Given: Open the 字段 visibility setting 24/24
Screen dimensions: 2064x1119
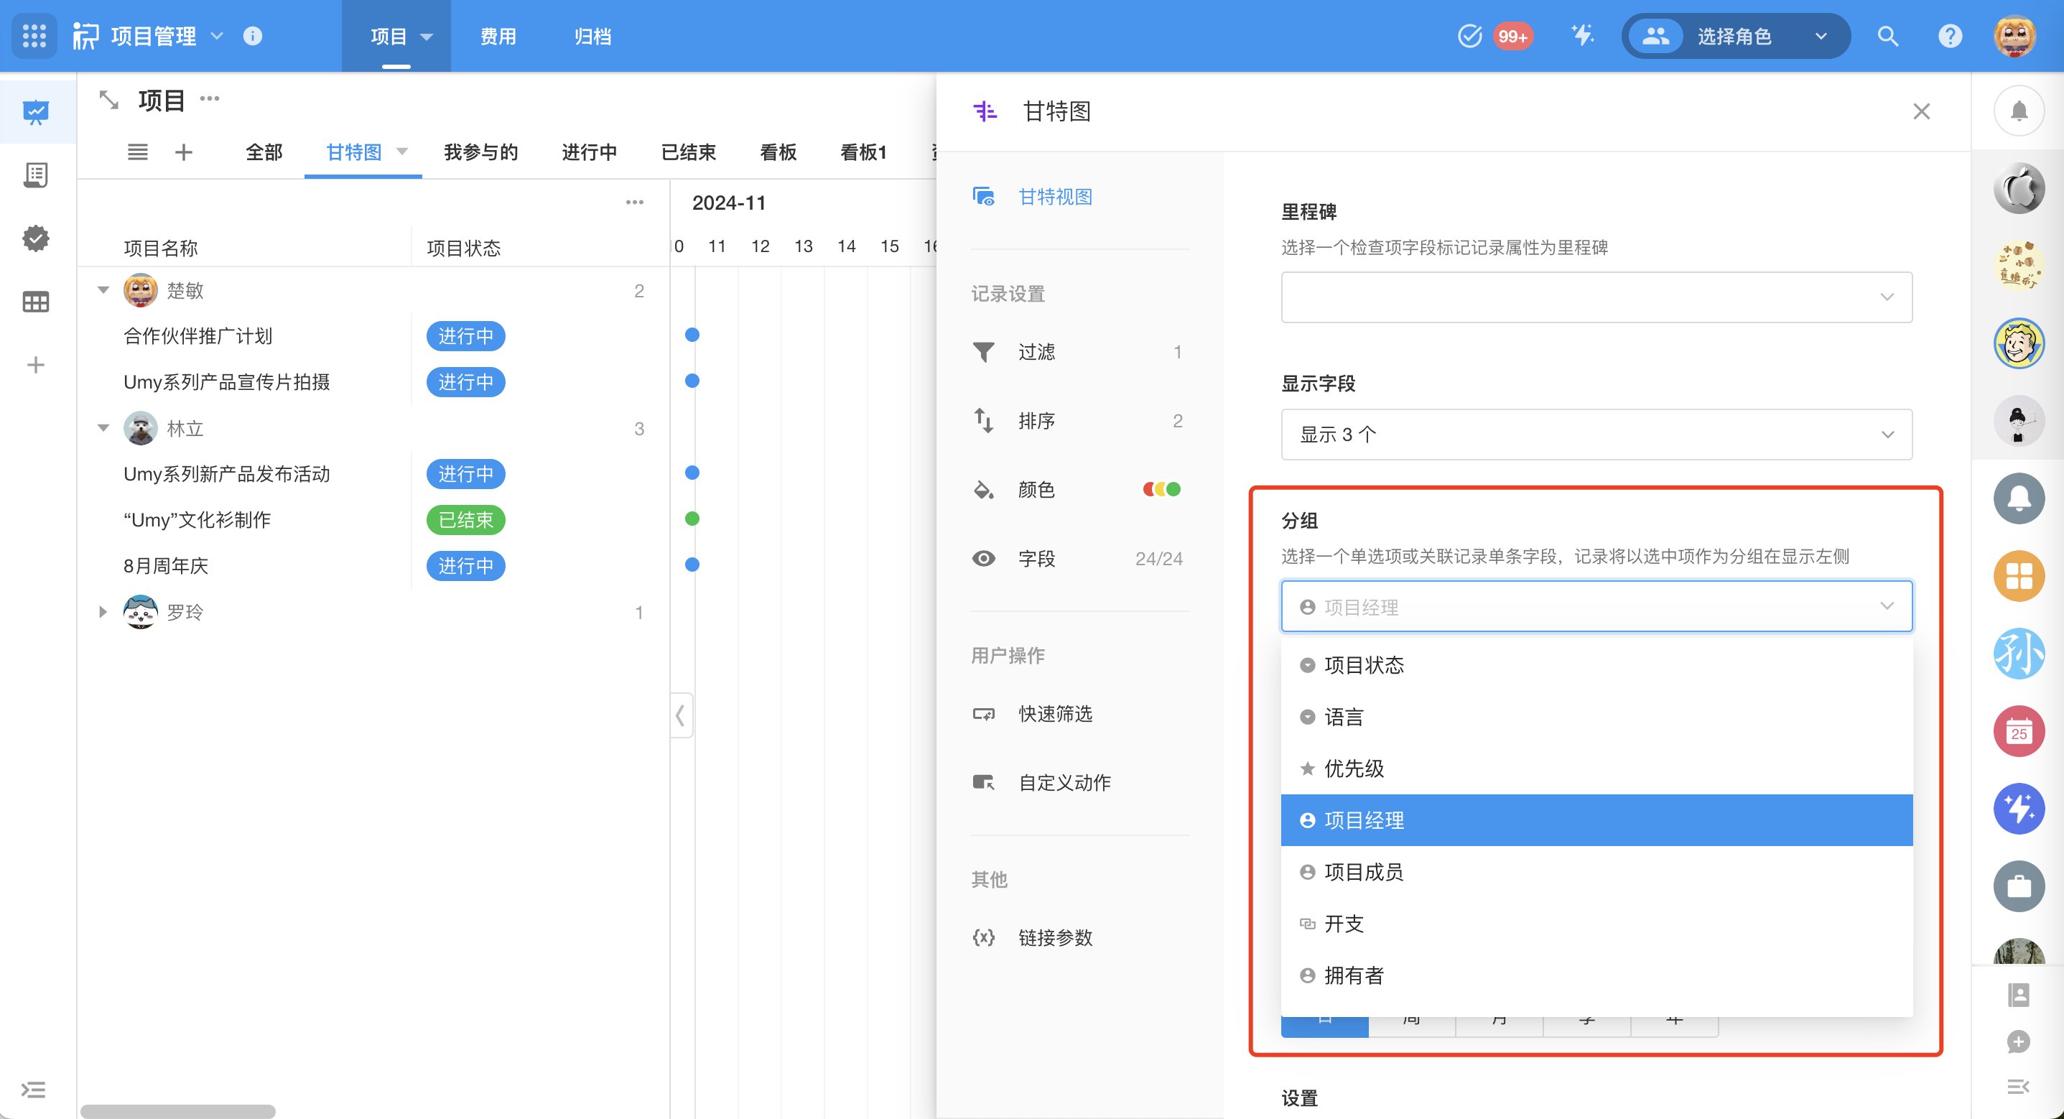Looking at the screenshot, I should (1079, 558).
